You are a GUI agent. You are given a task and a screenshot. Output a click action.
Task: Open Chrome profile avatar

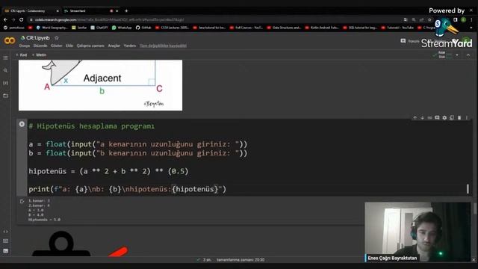(463, 19)
